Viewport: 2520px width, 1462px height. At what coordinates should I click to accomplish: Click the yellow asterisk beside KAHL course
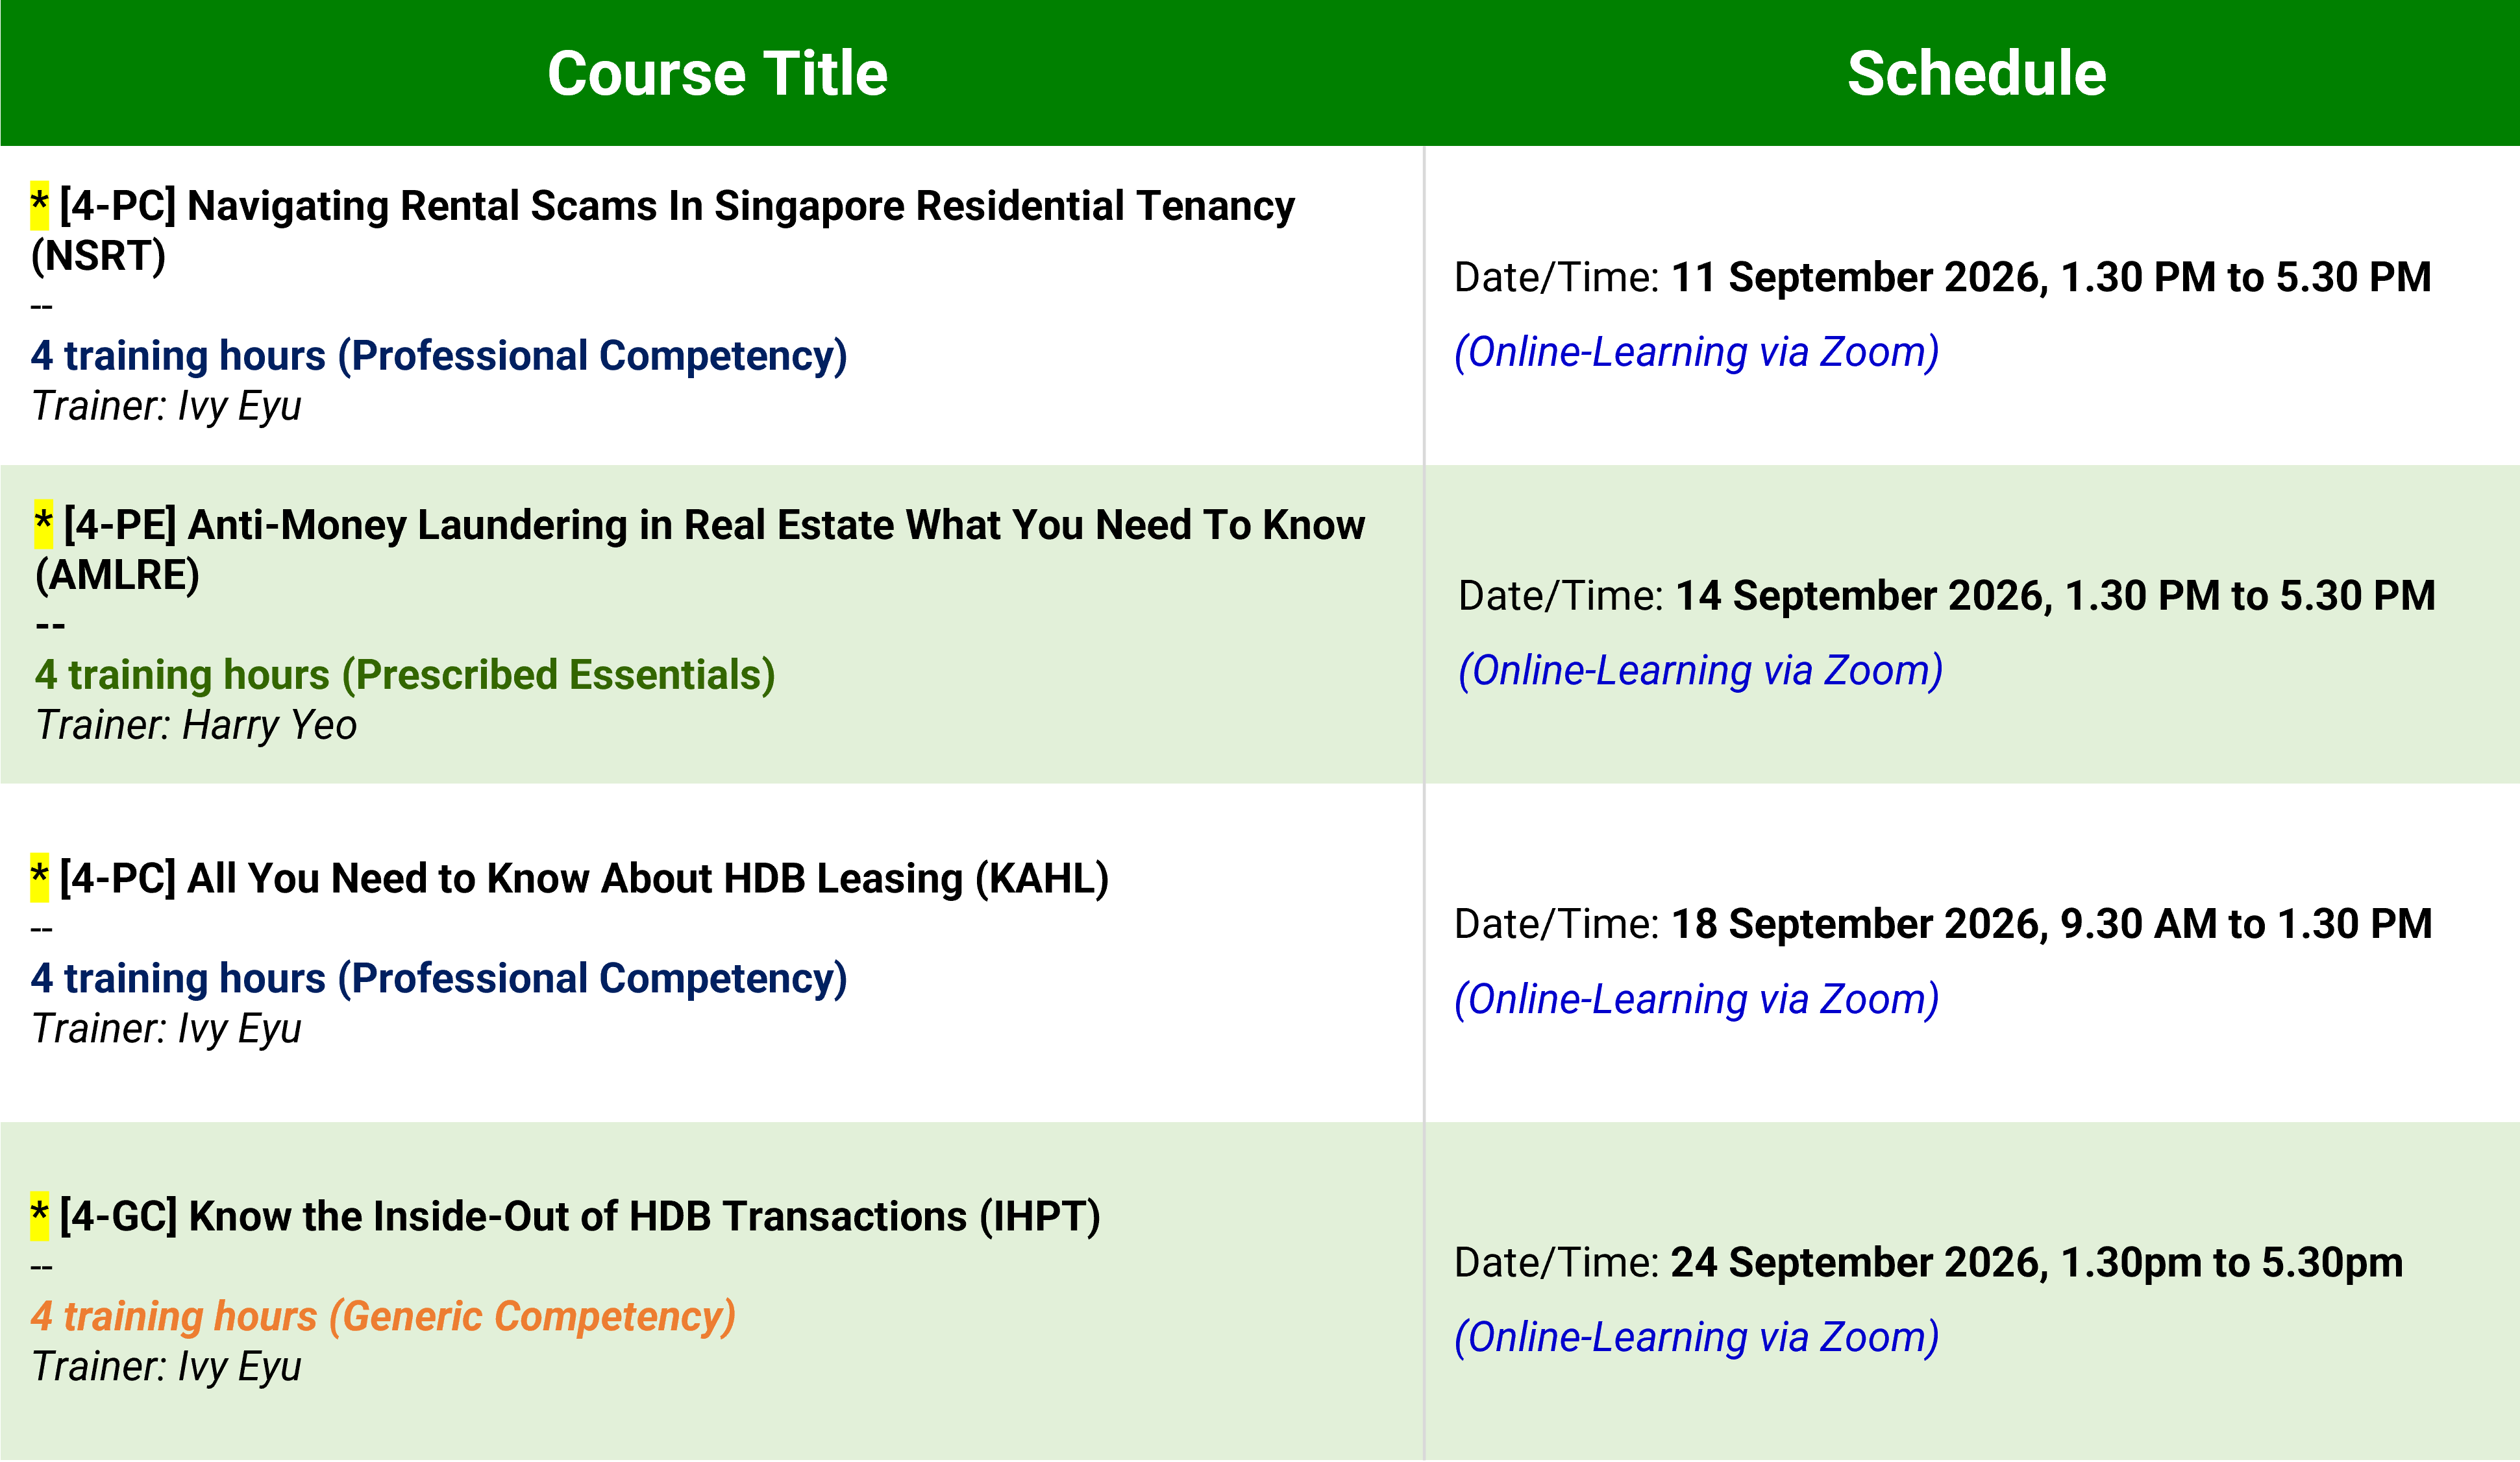(40, 878)
